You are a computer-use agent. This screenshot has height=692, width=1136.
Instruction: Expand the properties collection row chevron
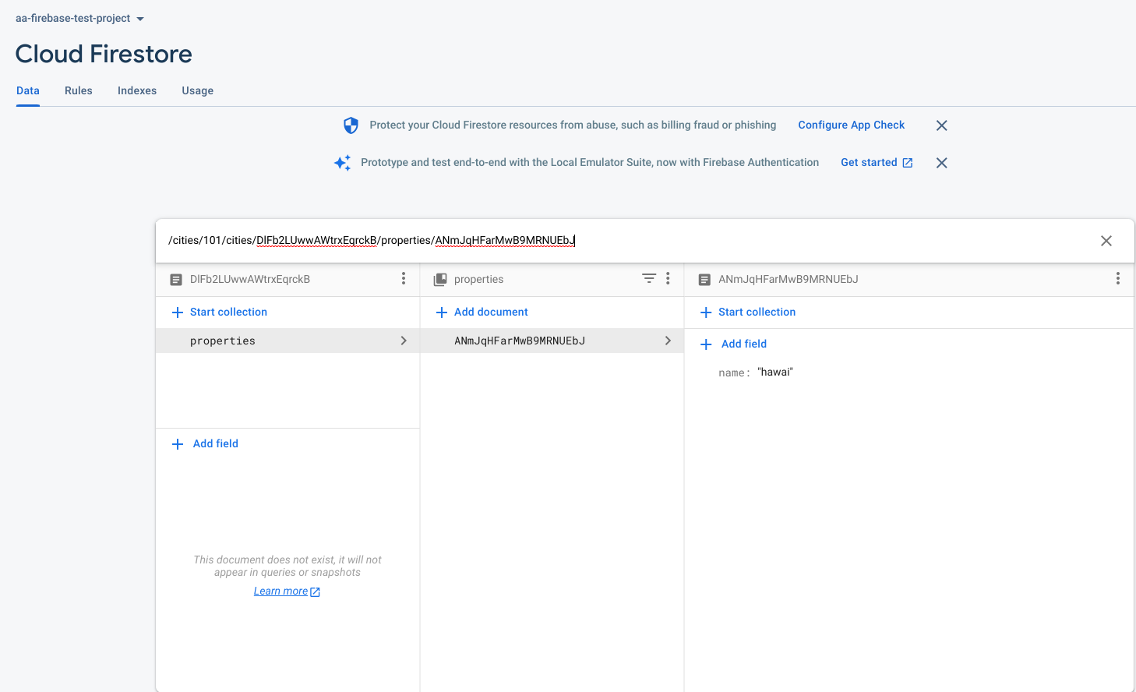(x=404, y=341)
